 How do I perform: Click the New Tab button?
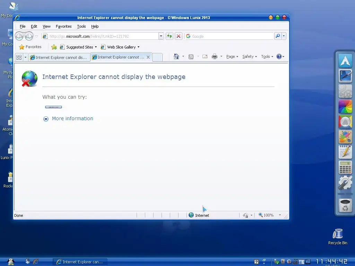pos(157,57)
